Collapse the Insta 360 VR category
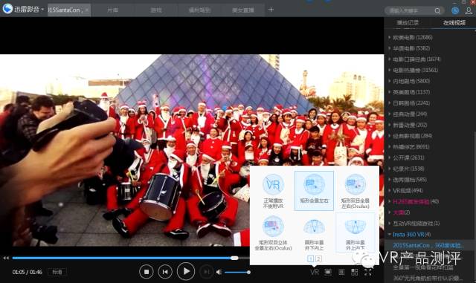The height and width of the screenshot is (283, 476). 390,234
